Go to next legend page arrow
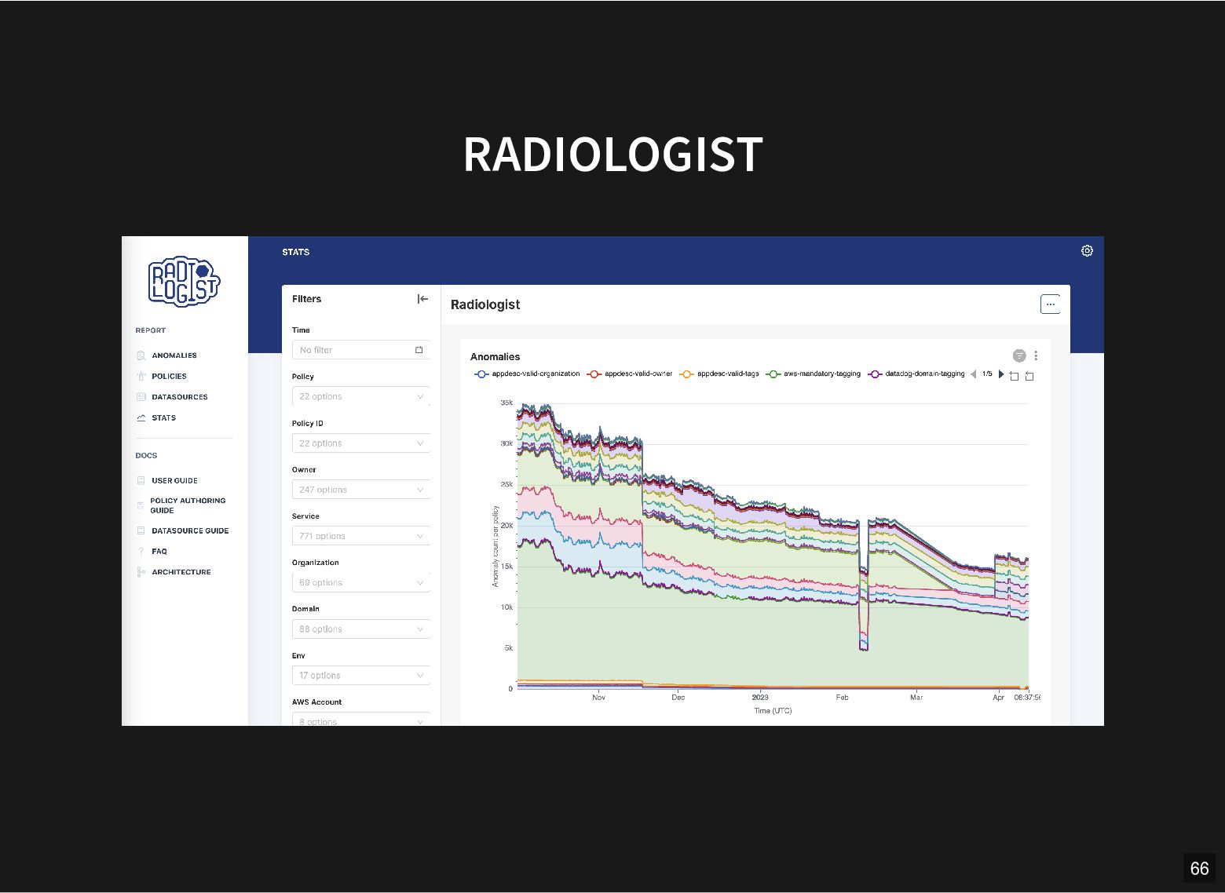1225x893 pixels. click(1001, 374)
